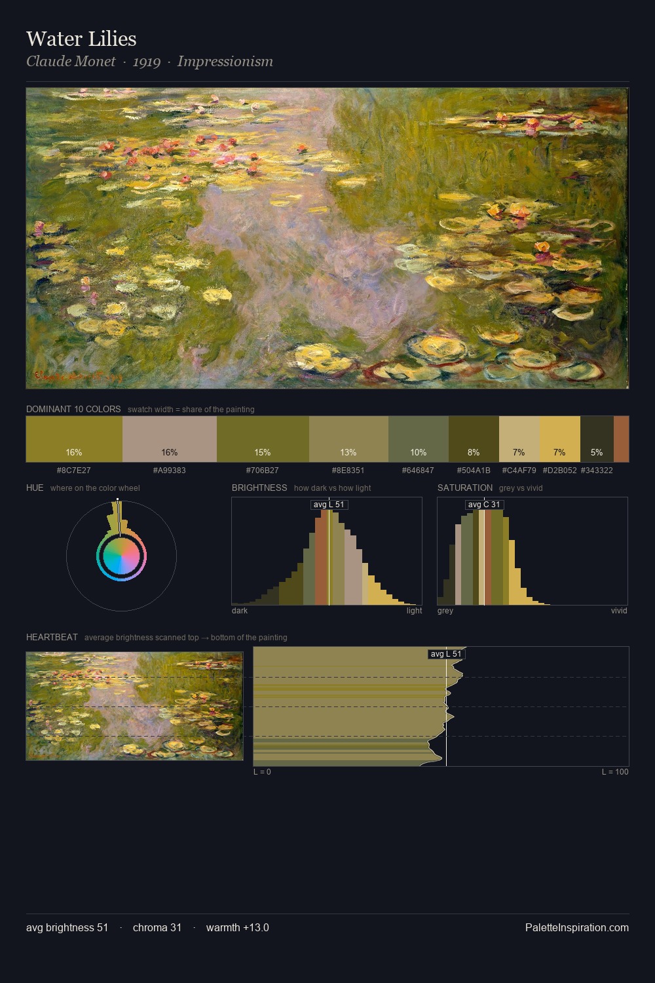Viewport: 655px width, 983px height.
Task: Click the '#D2B052' hex code text
Action: click(560, 471)
